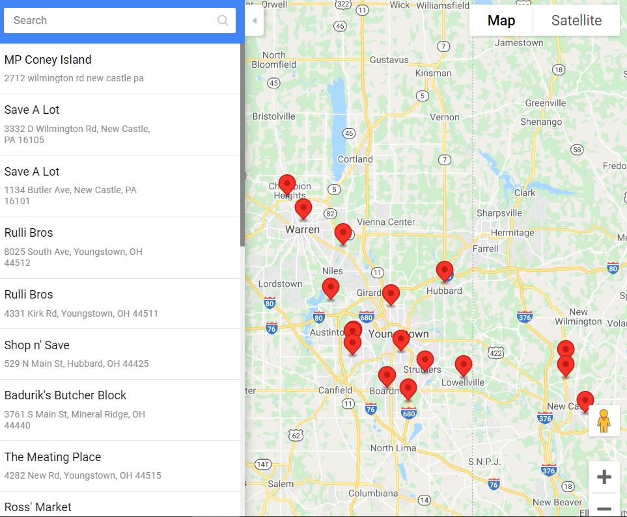Switch to the Map view tab

point(501,20)
